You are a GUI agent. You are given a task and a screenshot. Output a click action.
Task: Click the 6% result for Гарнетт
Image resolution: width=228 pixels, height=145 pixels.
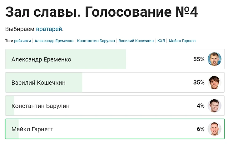click(x=201, y=129)
